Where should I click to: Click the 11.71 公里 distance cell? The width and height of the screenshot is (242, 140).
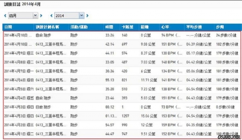149,80
